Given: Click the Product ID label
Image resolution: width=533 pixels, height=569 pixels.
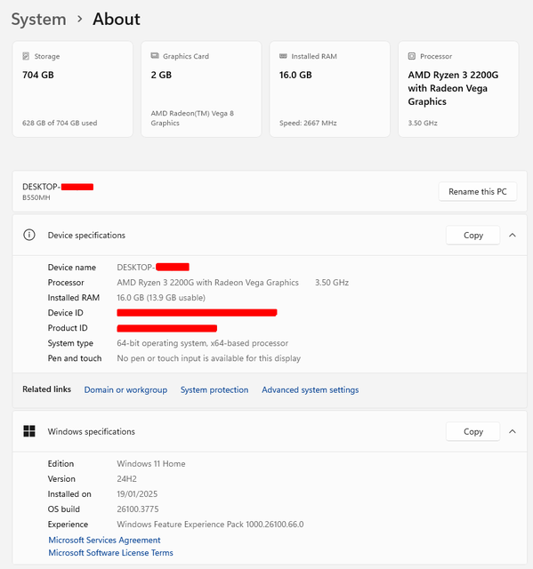Looking at the screenshot, I should 68,328.
